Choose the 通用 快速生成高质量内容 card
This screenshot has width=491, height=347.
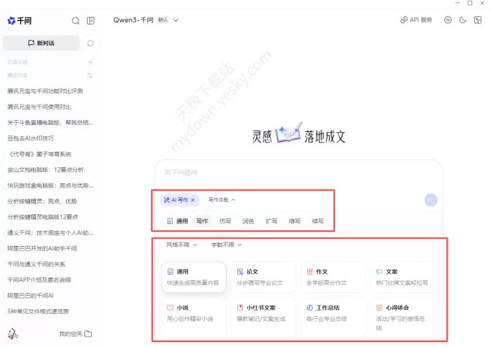point(194,277)
